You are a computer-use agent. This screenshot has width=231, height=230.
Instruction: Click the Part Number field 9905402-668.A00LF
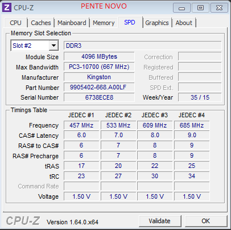coord(99,87)
